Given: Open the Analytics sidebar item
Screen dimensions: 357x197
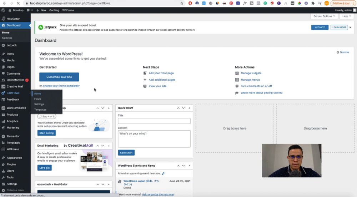Looking at the screenshot, I should pos(12,121).
